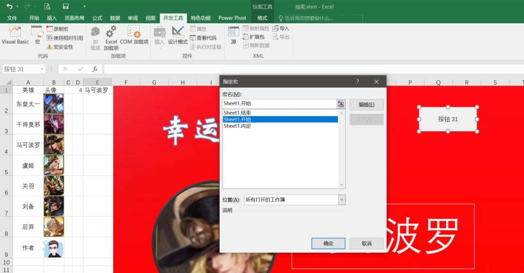Open COM Add-ins (COM 加载项)

click(134, 35)
